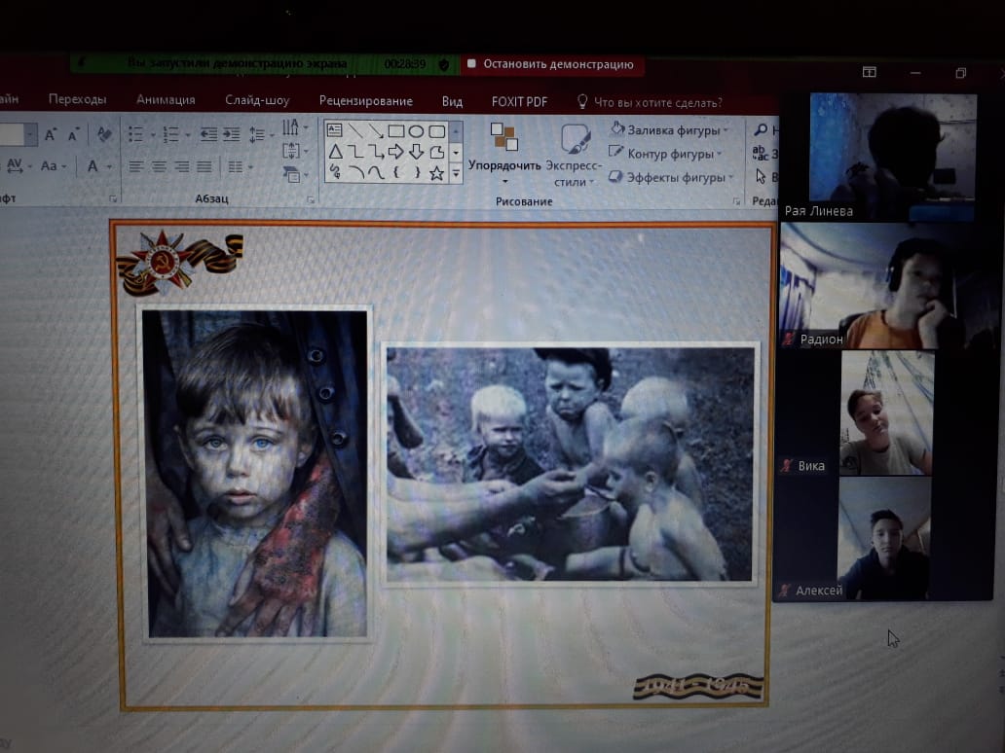Screen dimensions: 1005x753
Task: Select the star shape in shapes gallery
Action: point(436,173)
